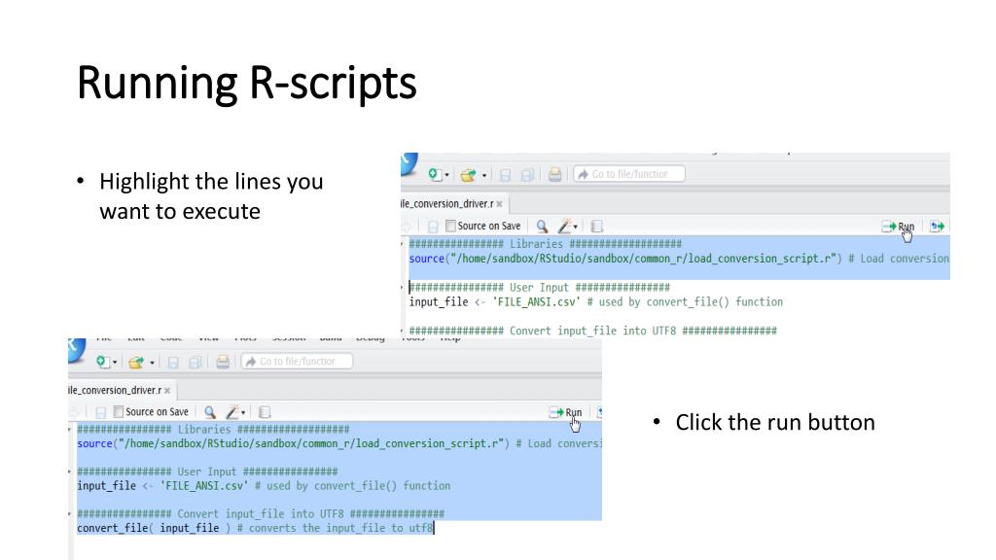The image size is (996, 560).
Task: Focus Go to file/function field, upper screenshot
Action: click(629, 174)
